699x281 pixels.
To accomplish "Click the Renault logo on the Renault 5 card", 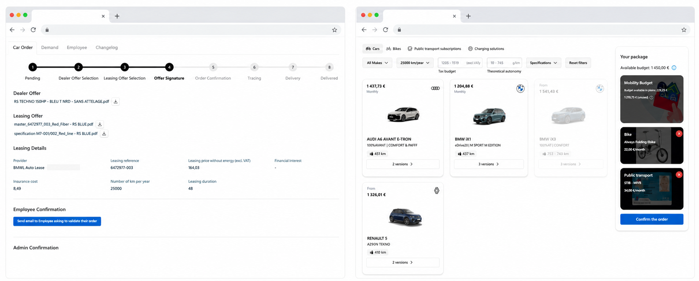I will [437, 191].
